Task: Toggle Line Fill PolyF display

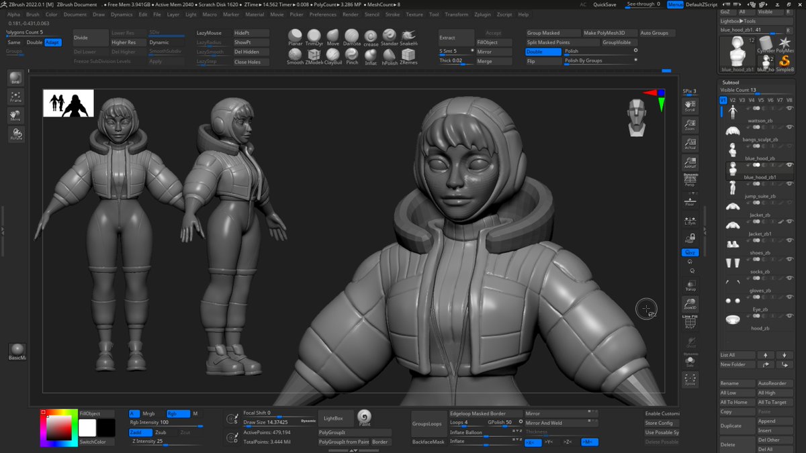Action: pos(690,322)
